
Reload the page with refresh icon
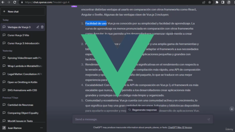(15, 2)
